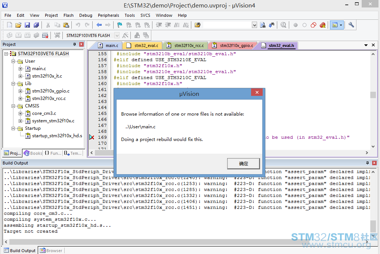Open the find text combo box dropdown arrow
The width and height of the screenshot is (380, 254).
click(254, 25)
